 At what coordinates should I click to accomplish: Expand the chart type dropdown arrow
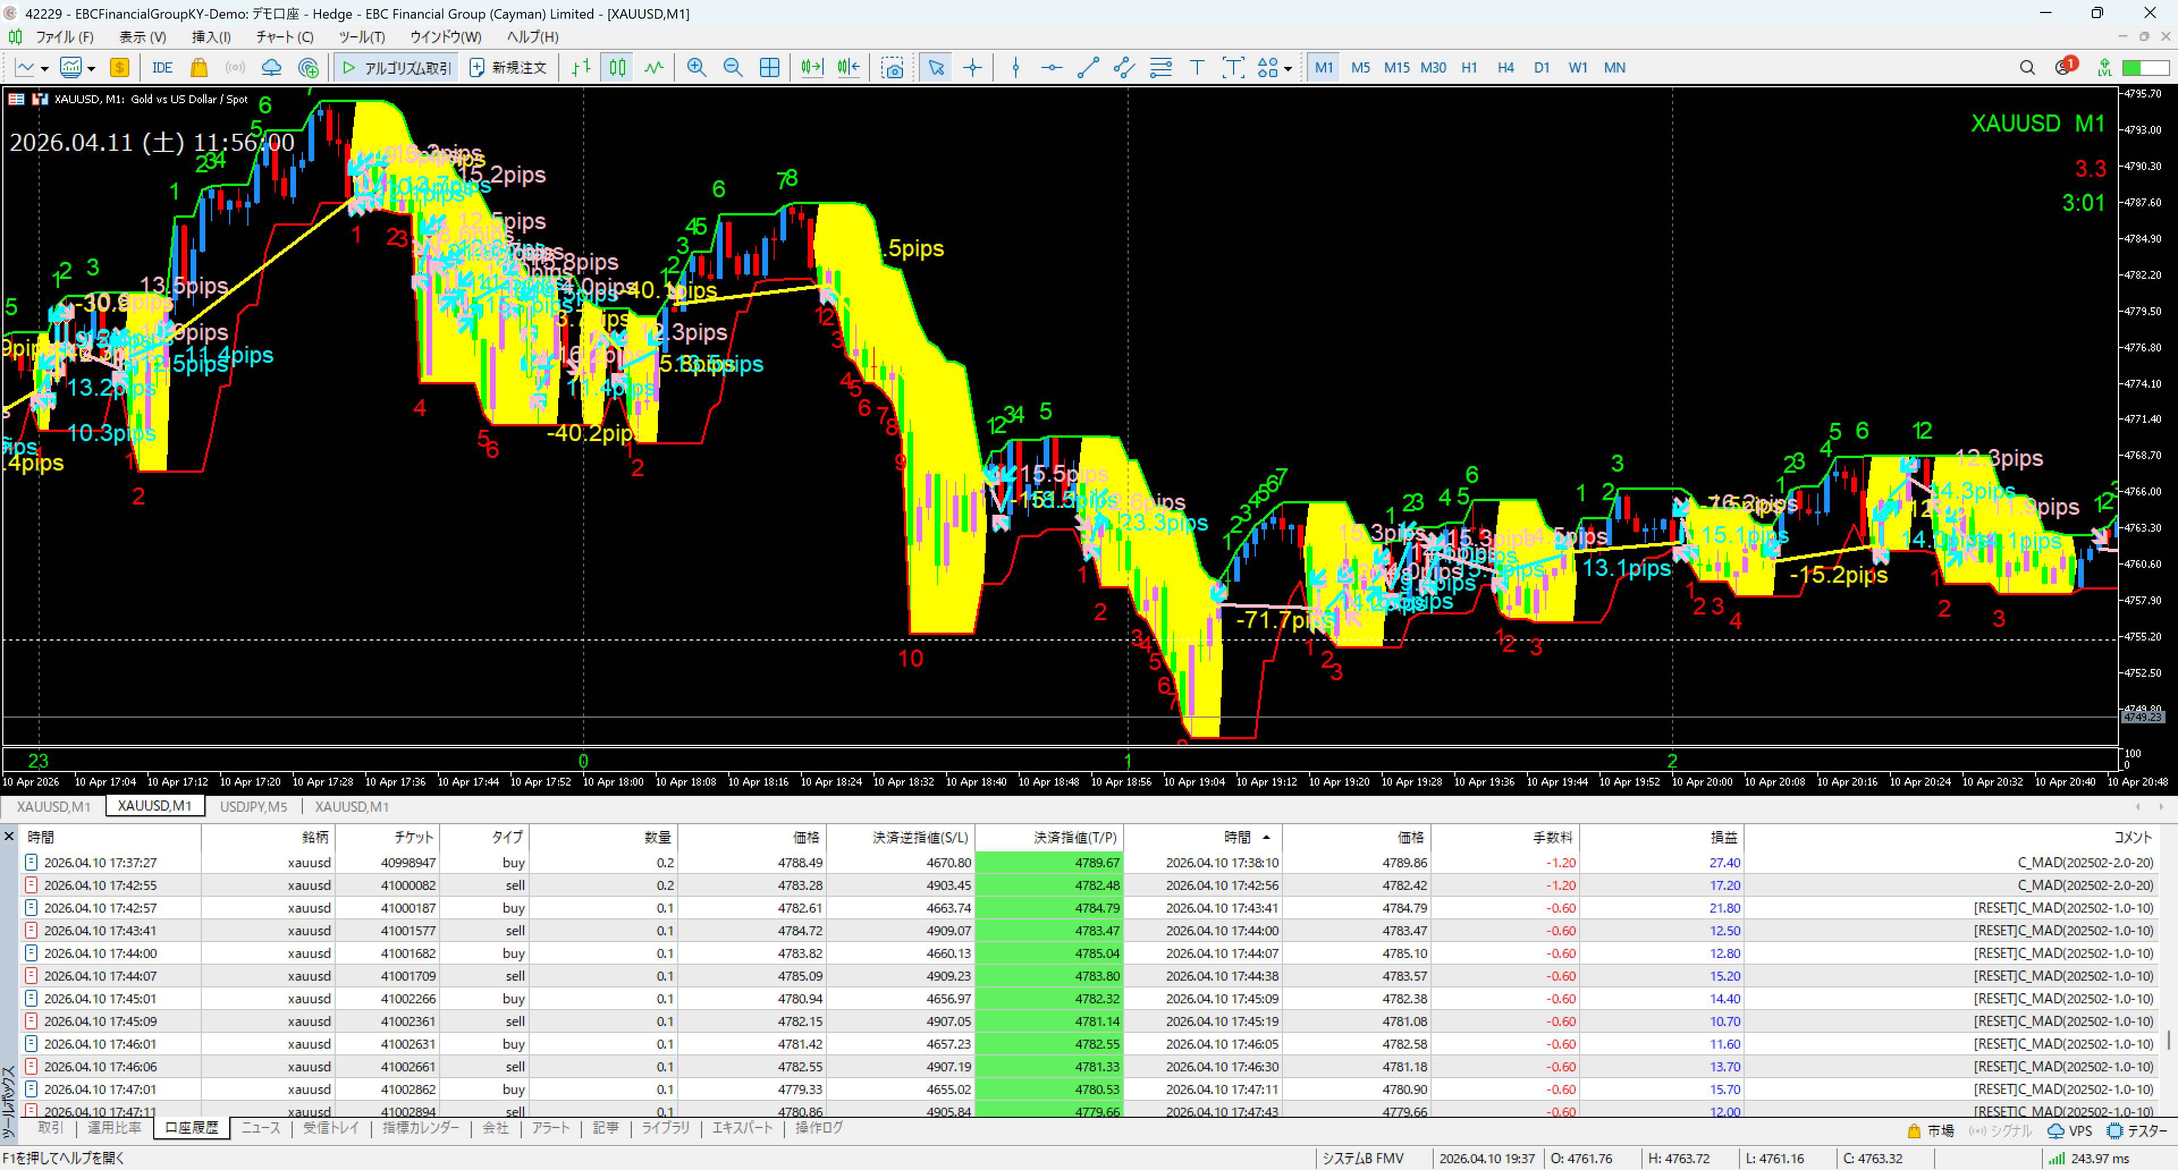point(45,69)
